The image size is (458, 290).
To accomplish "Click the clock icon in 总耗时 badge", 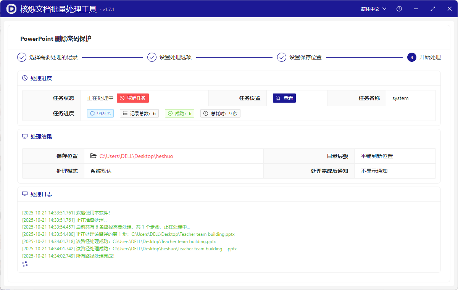I will 206,113.
